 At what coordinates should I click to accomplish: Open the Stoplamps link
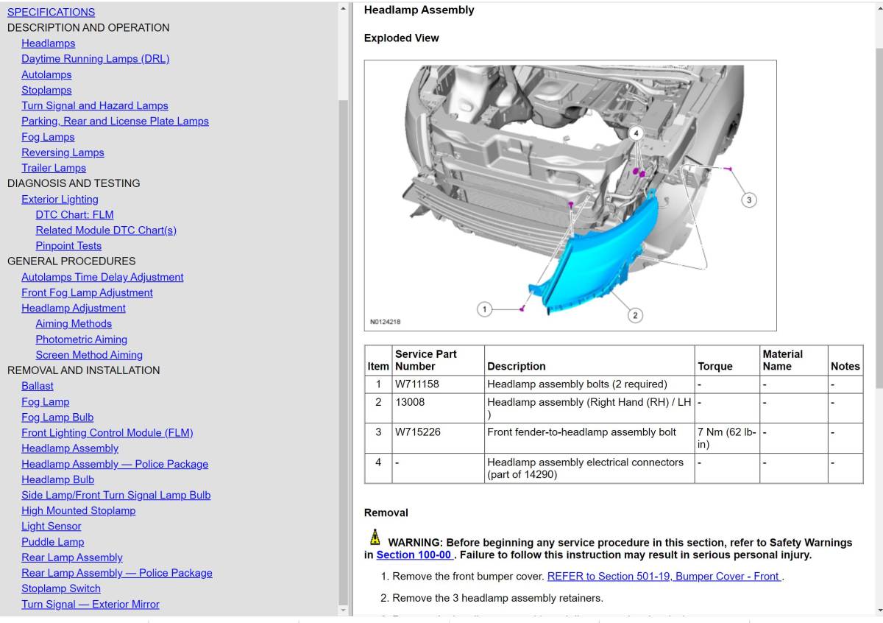pos(46,90)
